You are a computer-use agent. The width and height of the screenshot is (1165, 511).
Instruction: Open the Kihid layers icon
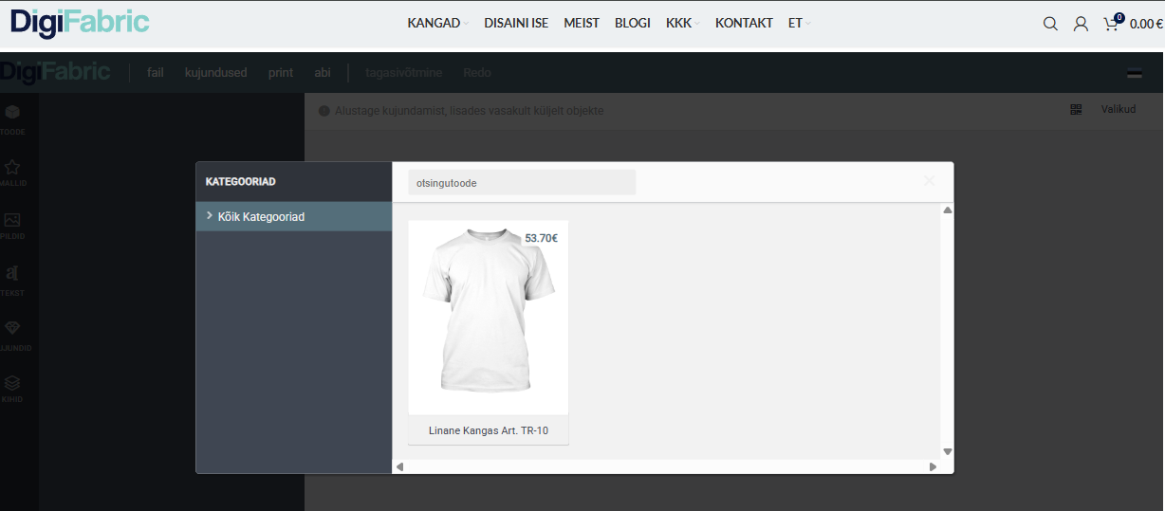[12, 384]
